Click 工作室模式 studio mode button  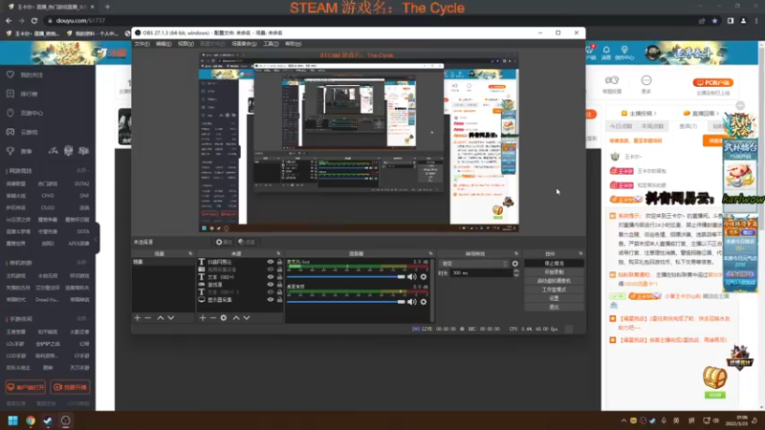[x=554, y=290]
